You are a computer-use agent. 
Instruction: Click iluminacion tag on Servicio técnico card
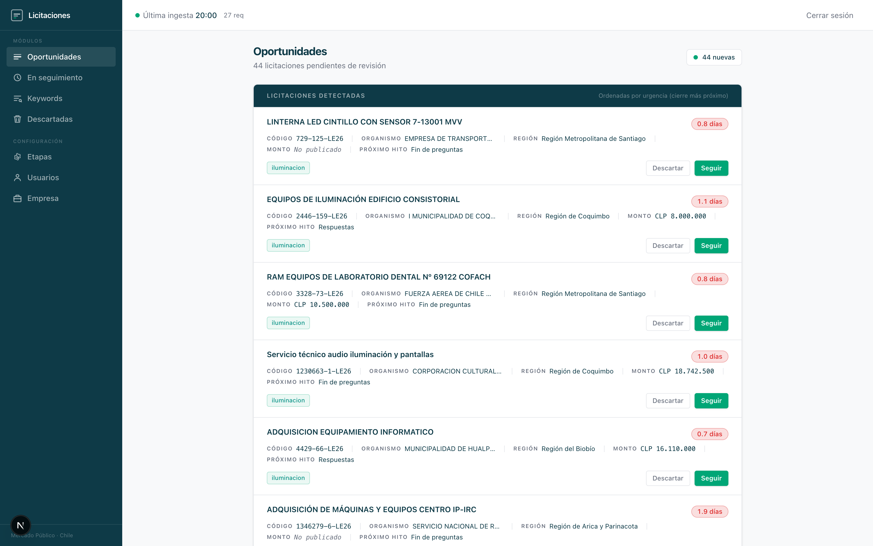click(288, 400)
